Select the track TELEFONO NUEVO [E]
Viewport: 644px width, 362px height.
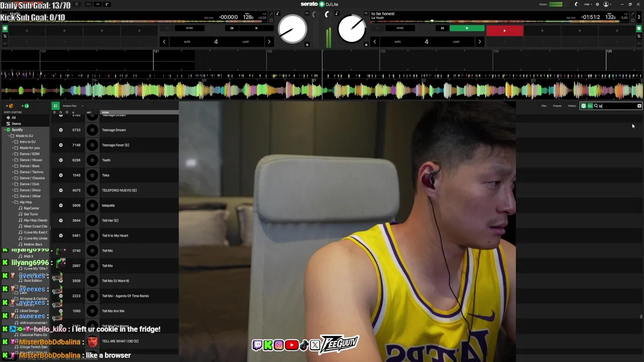pos(119,190)
